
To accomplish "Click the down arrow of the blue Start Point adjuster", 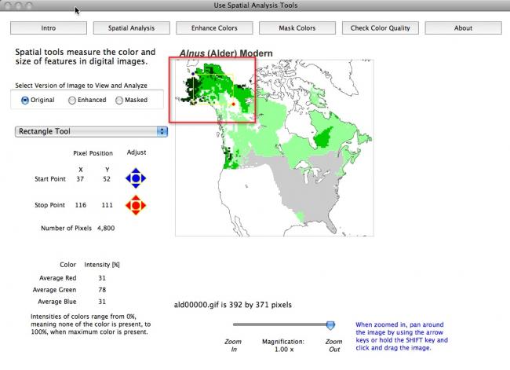I will tap(136, 186).
